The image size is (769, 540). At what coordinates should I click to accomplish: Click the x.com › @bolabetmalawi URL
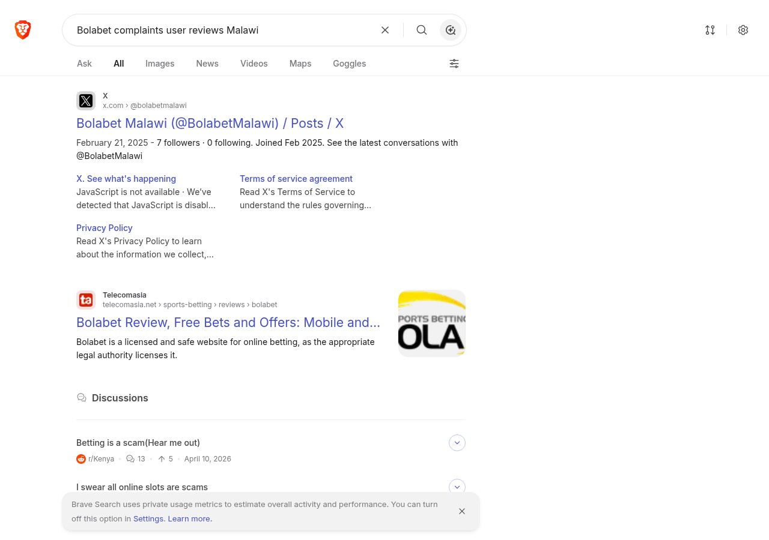point(145,106)
